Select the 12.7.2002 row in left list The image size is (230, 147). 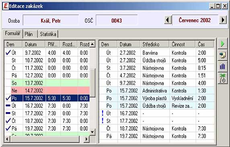click(x=47, y=75)
